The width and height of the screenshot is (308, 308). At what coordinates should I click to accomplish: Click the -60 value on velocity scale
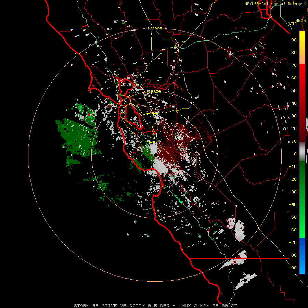293,230
